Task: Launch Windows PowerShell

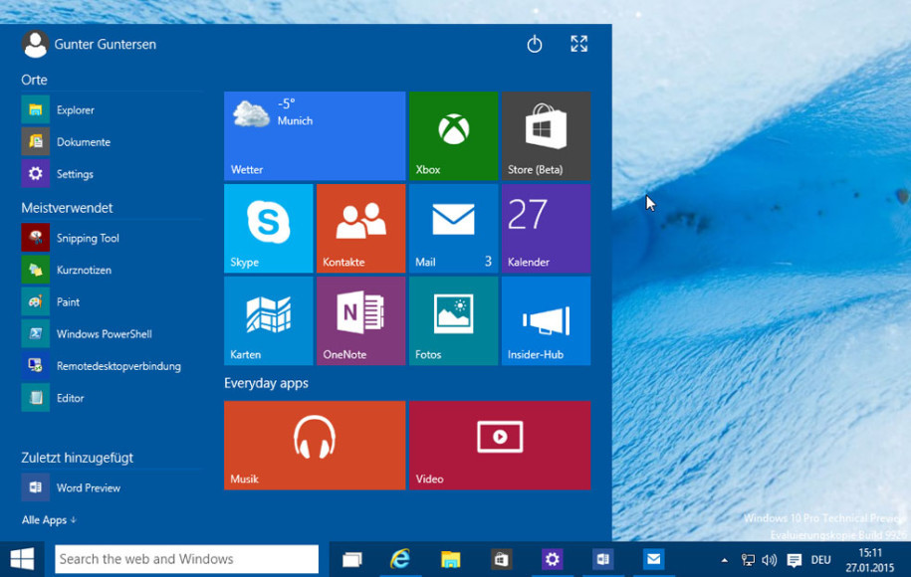Action: [113, 334]
